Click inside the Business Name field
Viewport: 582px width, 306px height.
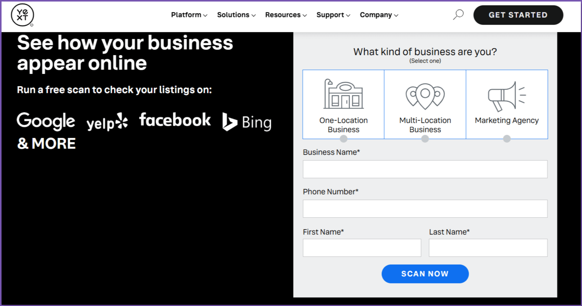[x=425, y=169]
